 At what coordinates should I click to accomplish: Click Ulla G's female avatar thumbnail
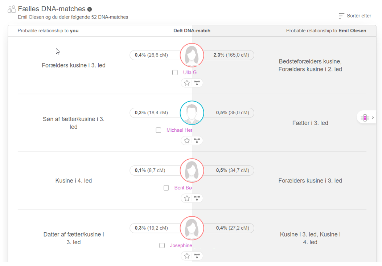pyautogui.click(x=192, y=55)
